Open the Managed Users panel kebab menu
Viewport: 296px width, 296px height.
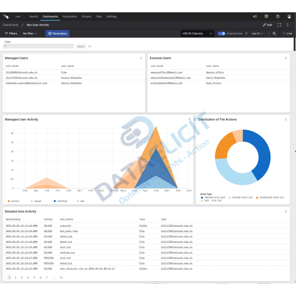click(141, 58)
